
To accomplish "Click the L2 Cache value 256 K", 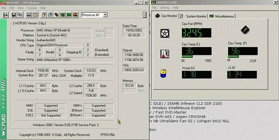I will 91,85.
